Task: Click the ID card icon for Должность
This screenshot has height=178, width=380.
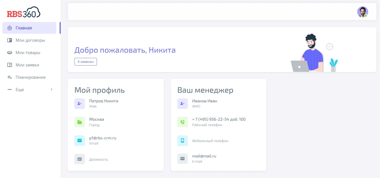Action: tap(80, 159)
